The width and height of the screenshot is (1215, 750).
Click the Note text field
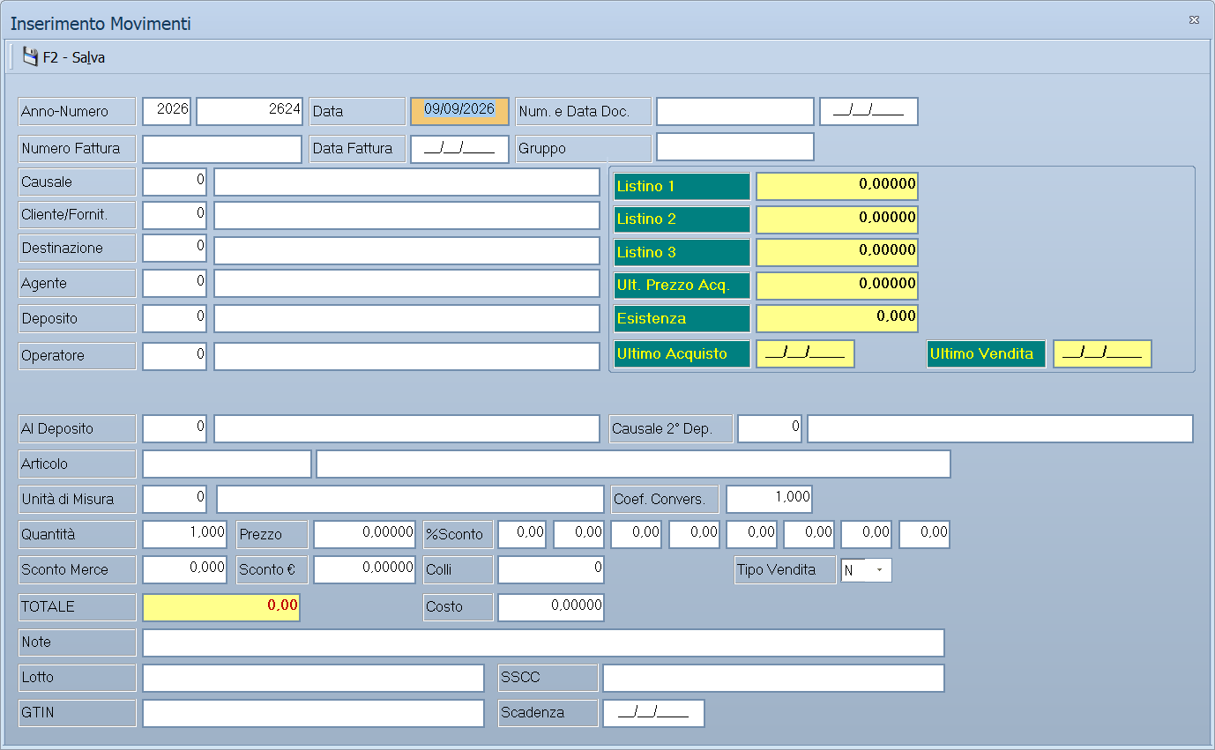coord(543,642)
